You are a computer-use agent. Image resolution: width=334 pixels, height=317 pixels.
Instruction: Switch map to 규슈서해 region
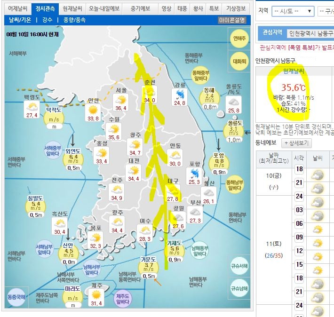tap(239, 265)
